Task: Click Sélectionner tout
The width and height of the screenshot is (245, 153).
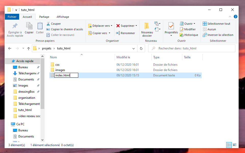Action: [x=216, y=24]
